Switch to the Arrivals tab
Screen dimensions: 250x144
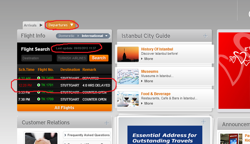pos(30,25)
